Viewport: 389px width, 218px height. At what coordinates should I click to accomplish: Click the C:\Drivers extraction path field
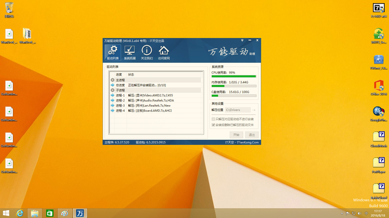[238, 110]
